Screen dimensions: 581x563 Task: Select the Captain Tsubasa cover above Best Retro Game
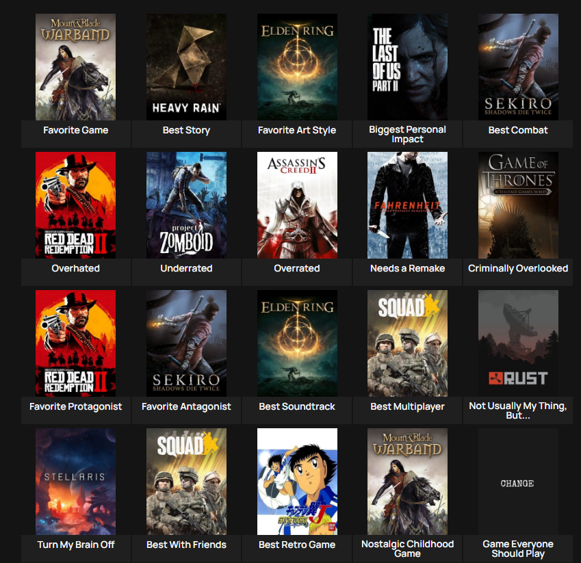coord(297,482)
